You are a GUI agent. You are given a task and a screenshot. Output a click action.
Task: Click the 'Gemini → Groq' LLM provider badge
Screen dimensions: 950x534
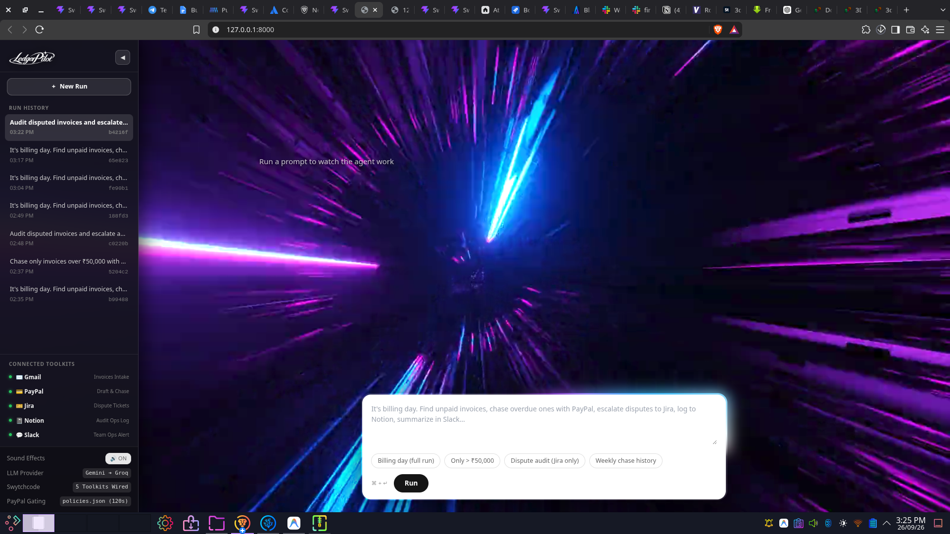pos(106,473)
